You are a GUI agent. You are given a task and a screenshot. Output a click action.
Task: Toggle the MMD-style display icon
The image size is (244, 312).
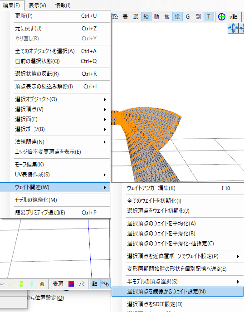tap(105, 283)
